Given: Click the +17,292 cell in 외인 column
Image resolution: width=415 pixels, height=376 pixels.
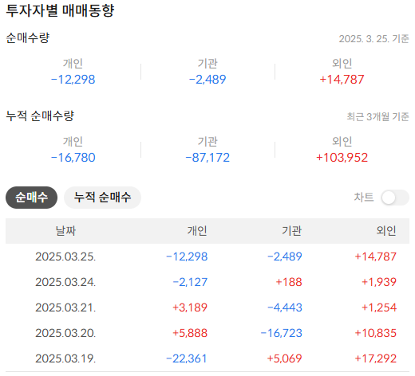Looking at the screenshot, I should [376, 358].
